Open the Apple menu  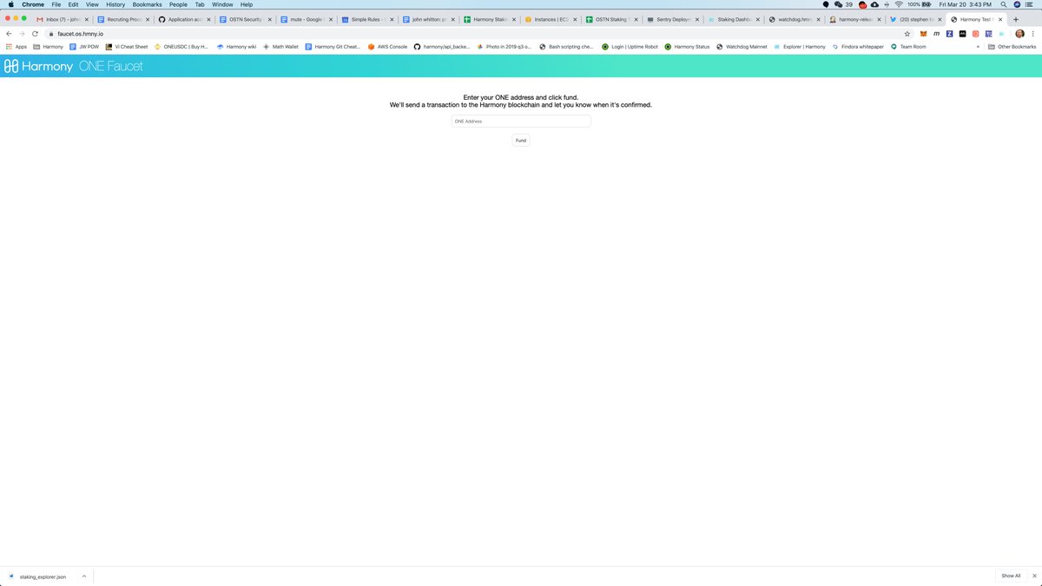pyautogui.click(x=10, y=4)
